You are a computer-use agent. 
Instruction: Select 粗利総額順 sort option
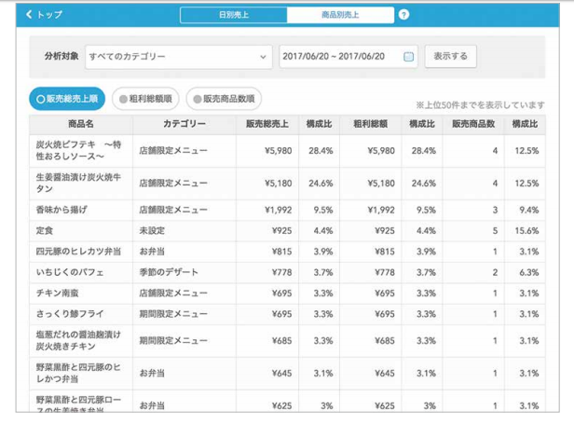[145, 98]
